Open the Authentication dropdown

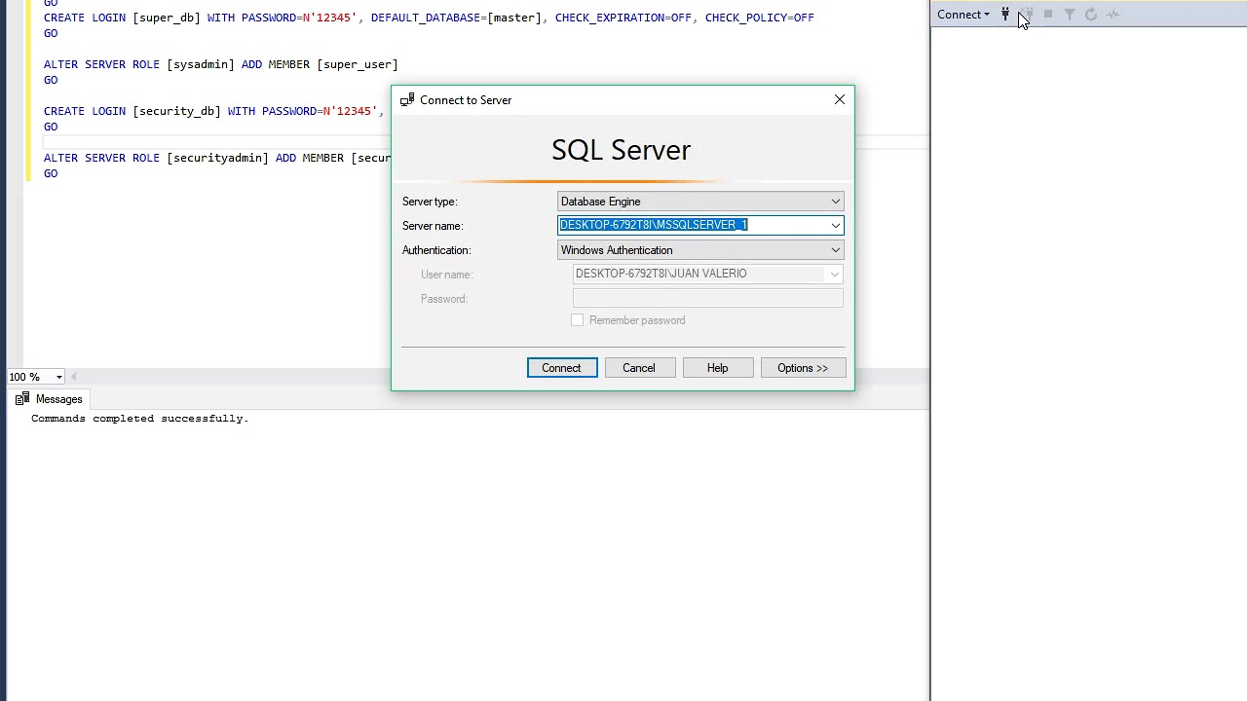pos(700,250)
